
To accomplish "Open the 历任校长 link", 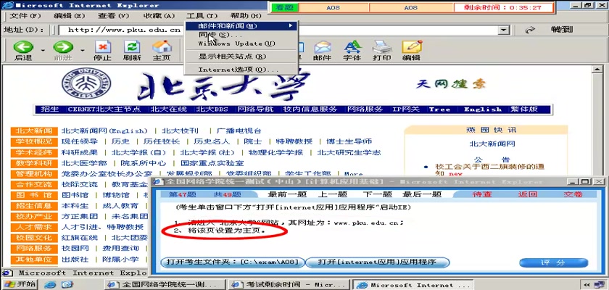I will click(162, 141).
